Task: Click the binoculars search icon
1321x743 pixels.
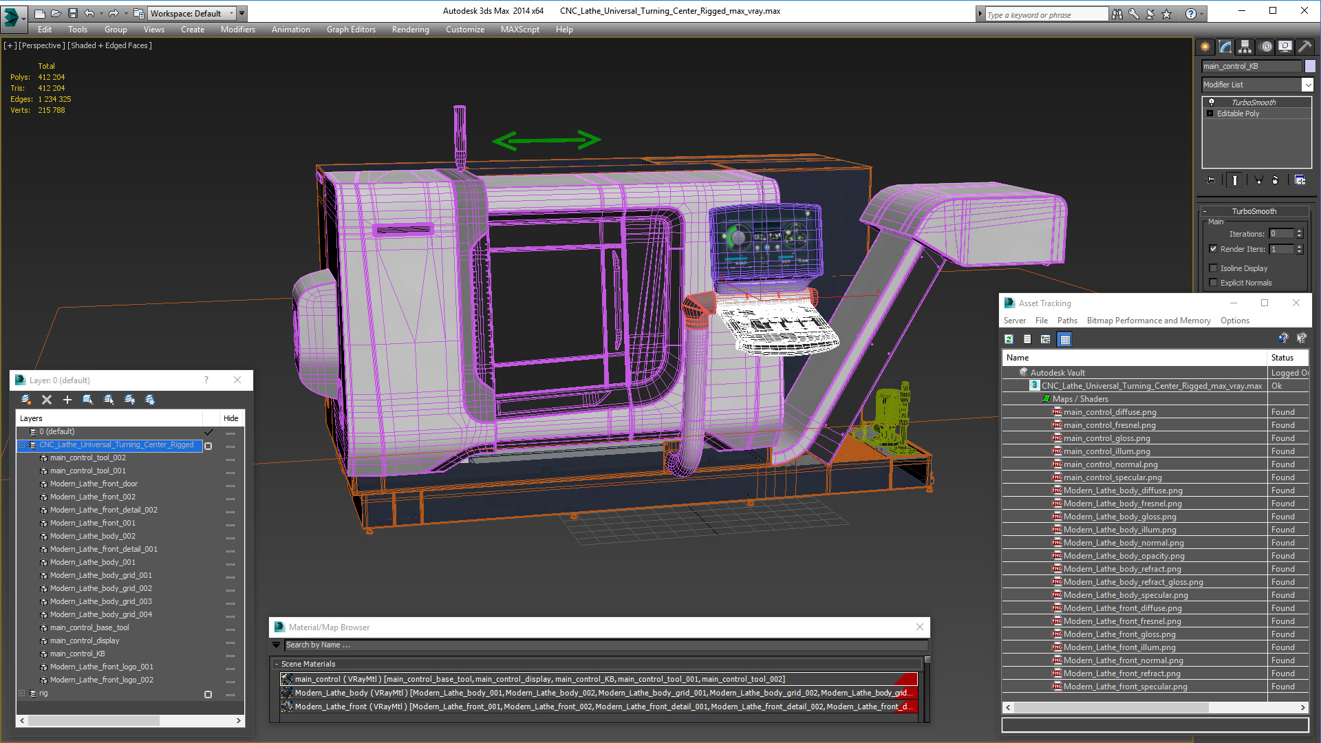Action: pyautogui.click(x=1117, y=14)
